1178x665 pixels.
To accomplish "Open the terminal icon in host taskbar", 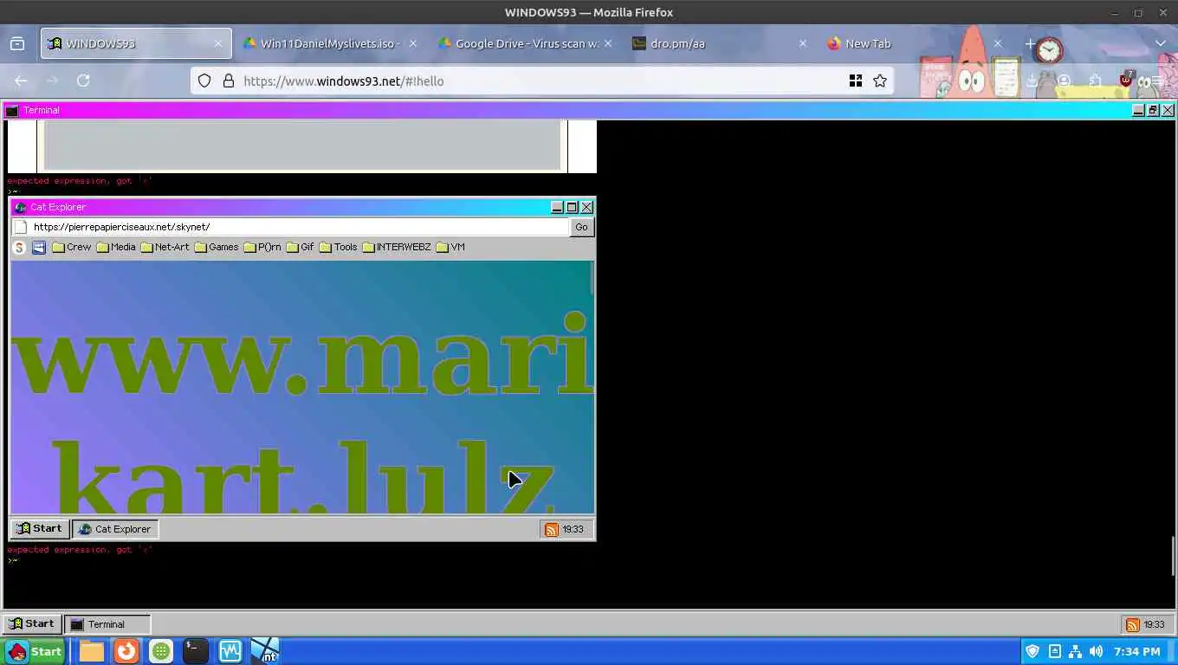I will [196, 651].
